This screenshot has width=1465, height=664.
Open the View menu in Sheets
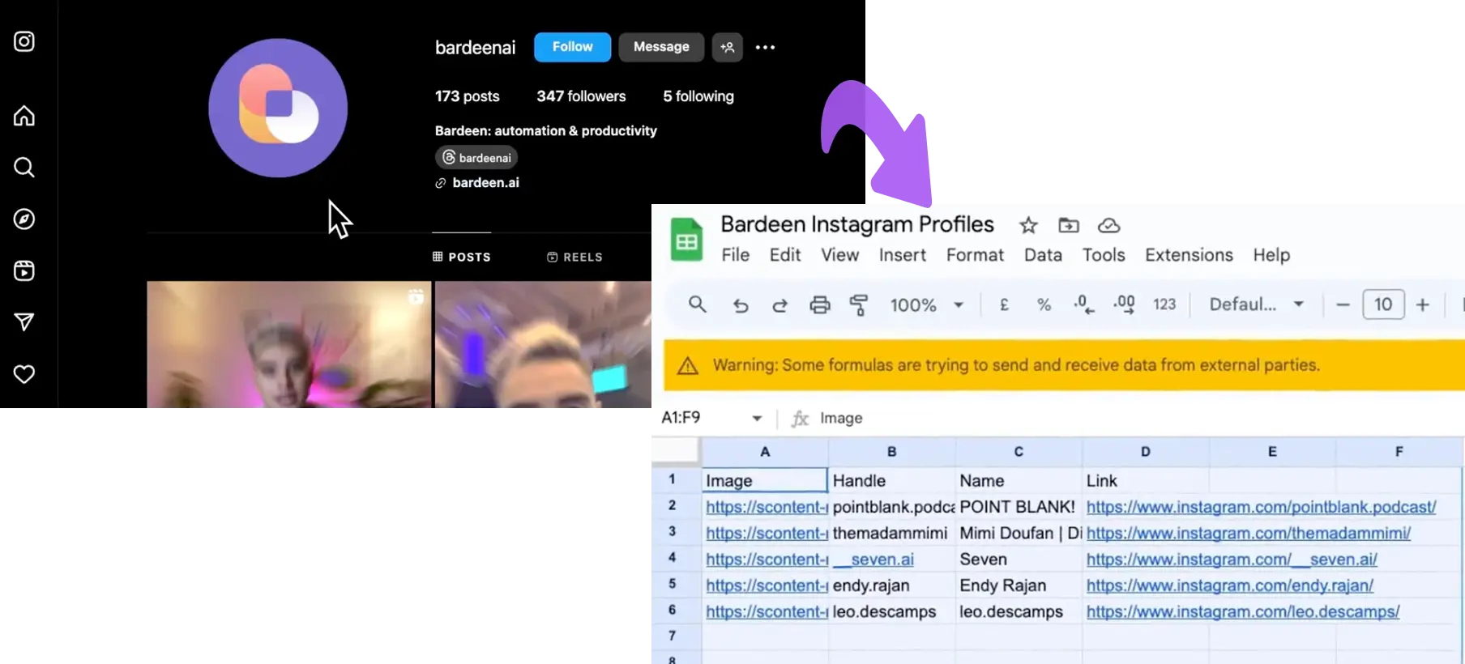[839, 255]
